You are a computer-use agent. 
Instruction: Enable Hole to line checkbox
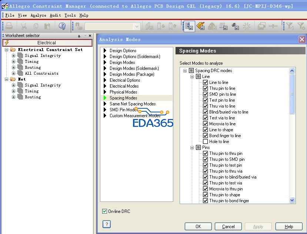(205, 141)
